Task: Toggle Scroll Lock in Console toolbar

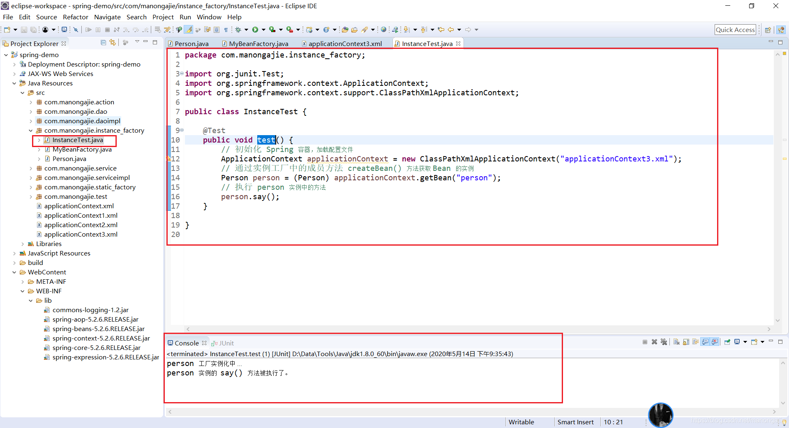Action: pyautogui.click(x=686, y=342)
